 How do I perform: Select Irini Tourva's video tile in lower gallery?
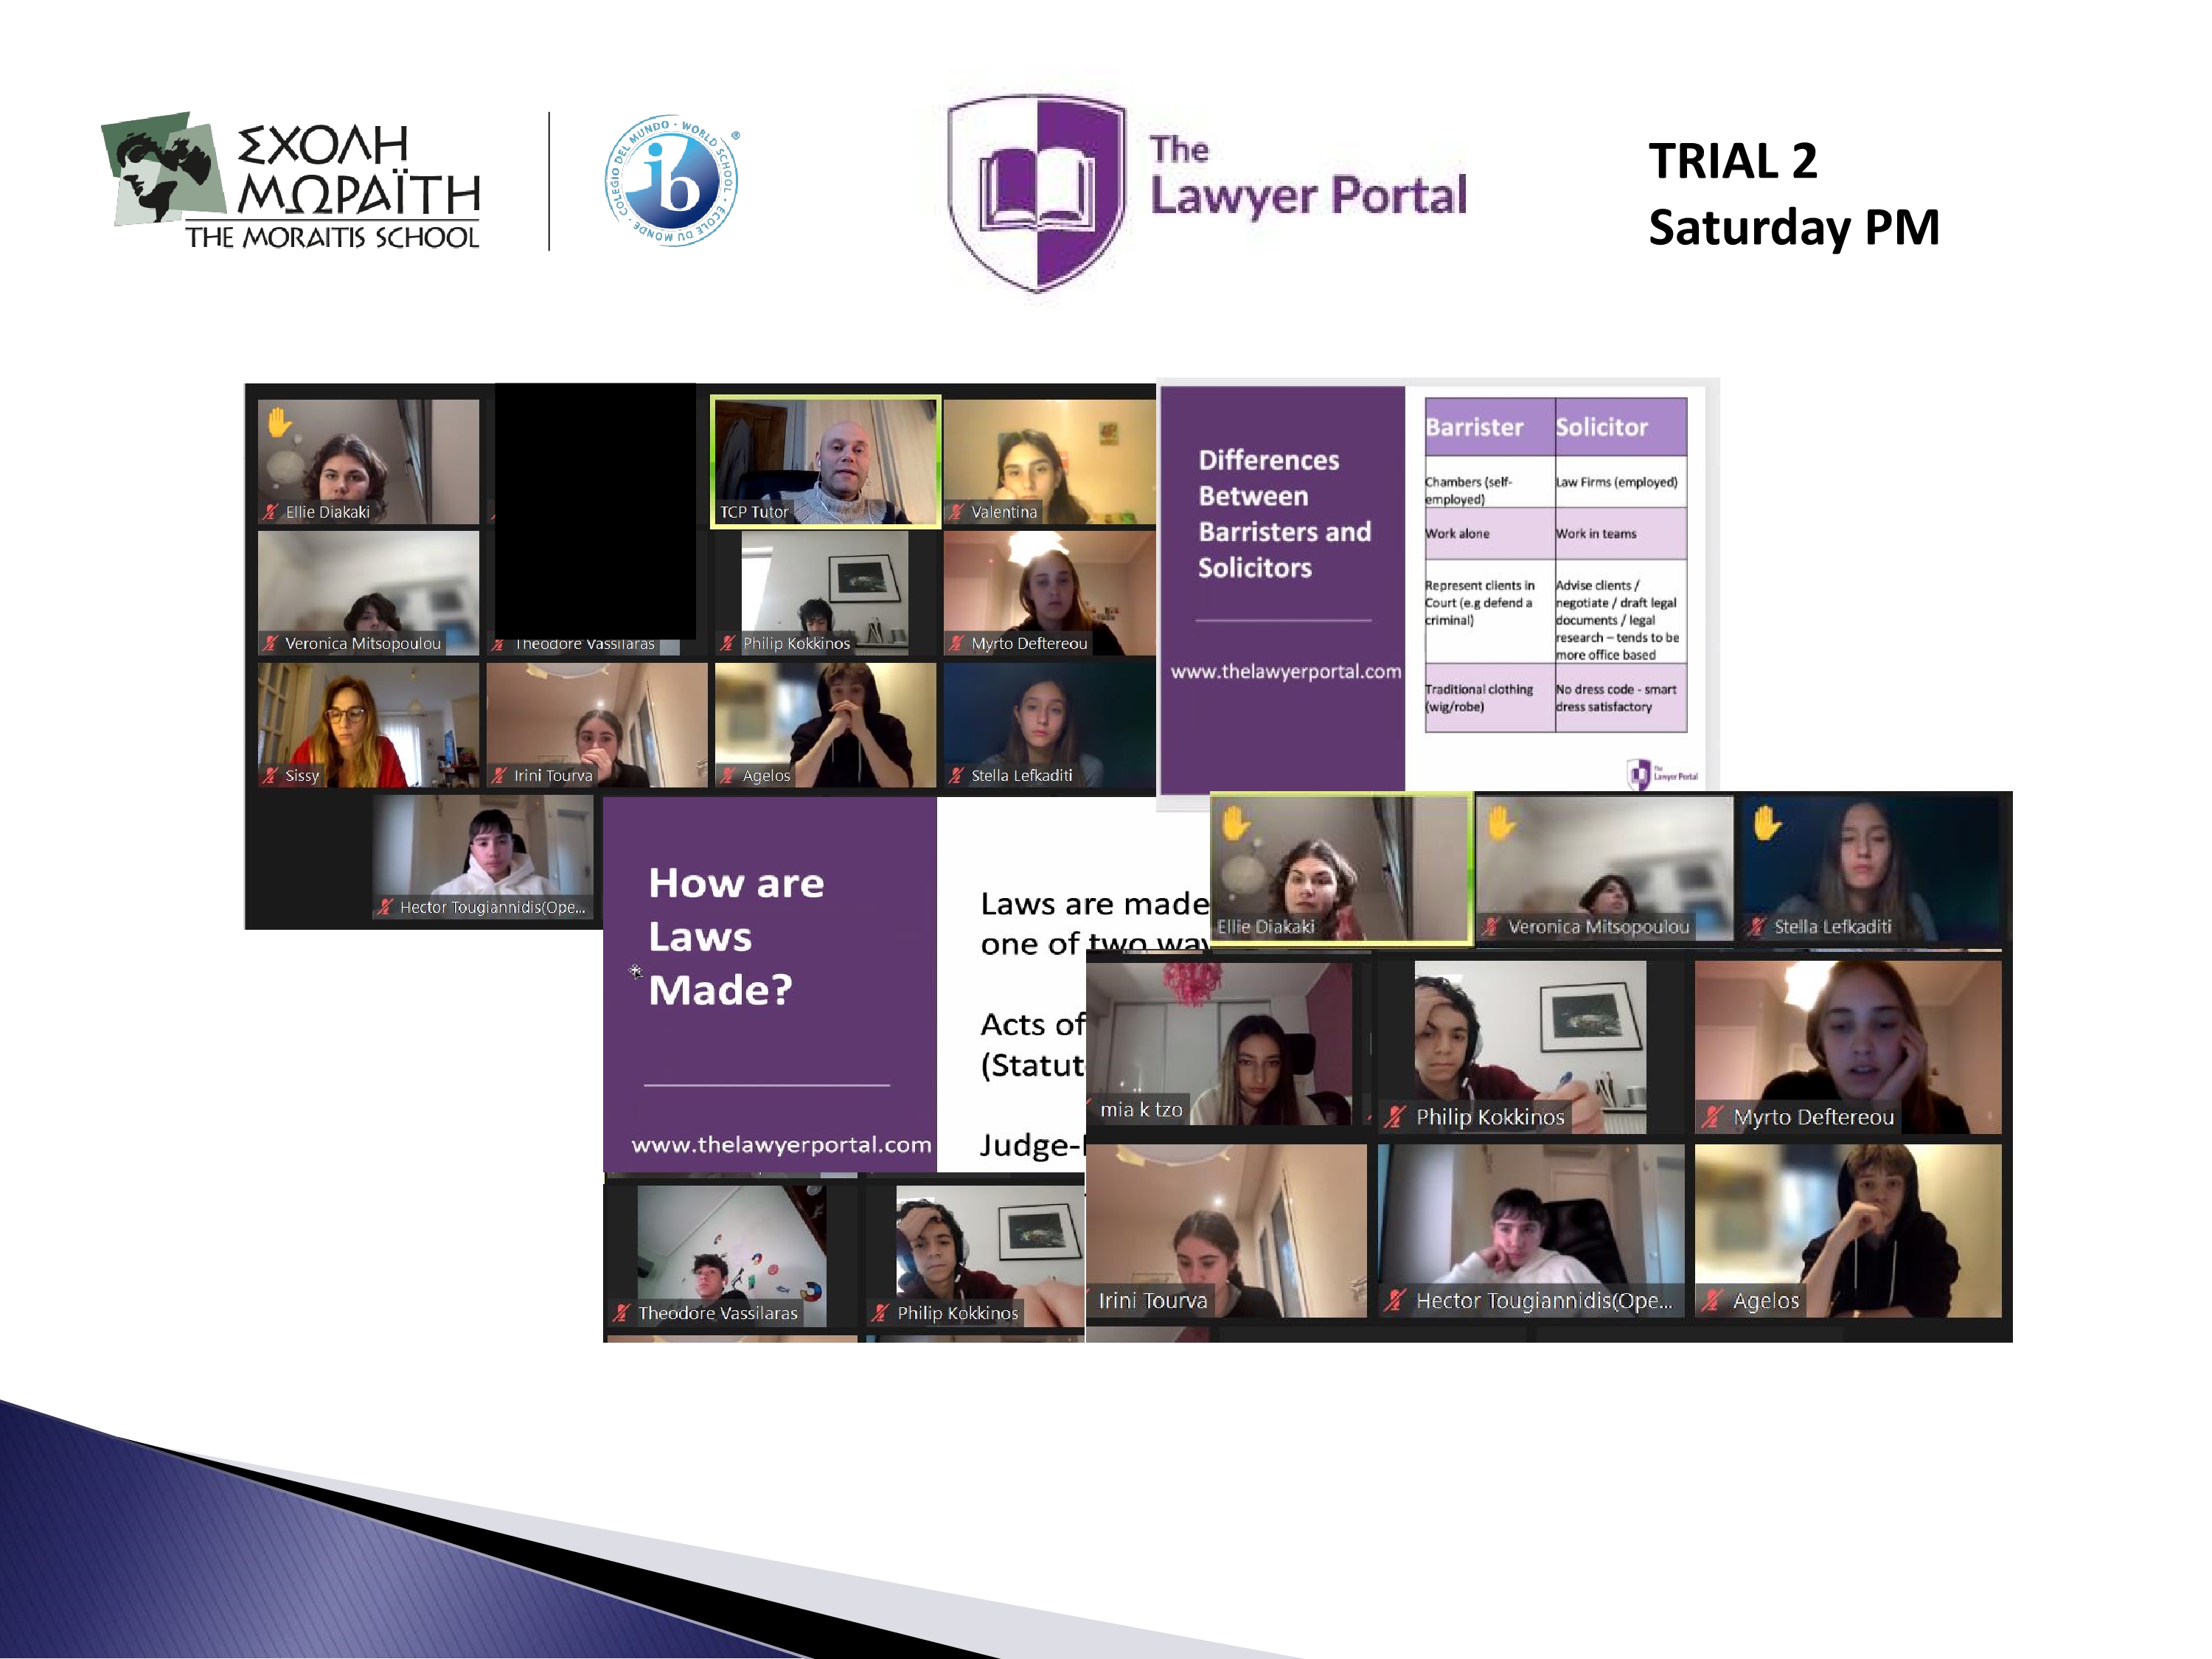pos(1226,1231)
